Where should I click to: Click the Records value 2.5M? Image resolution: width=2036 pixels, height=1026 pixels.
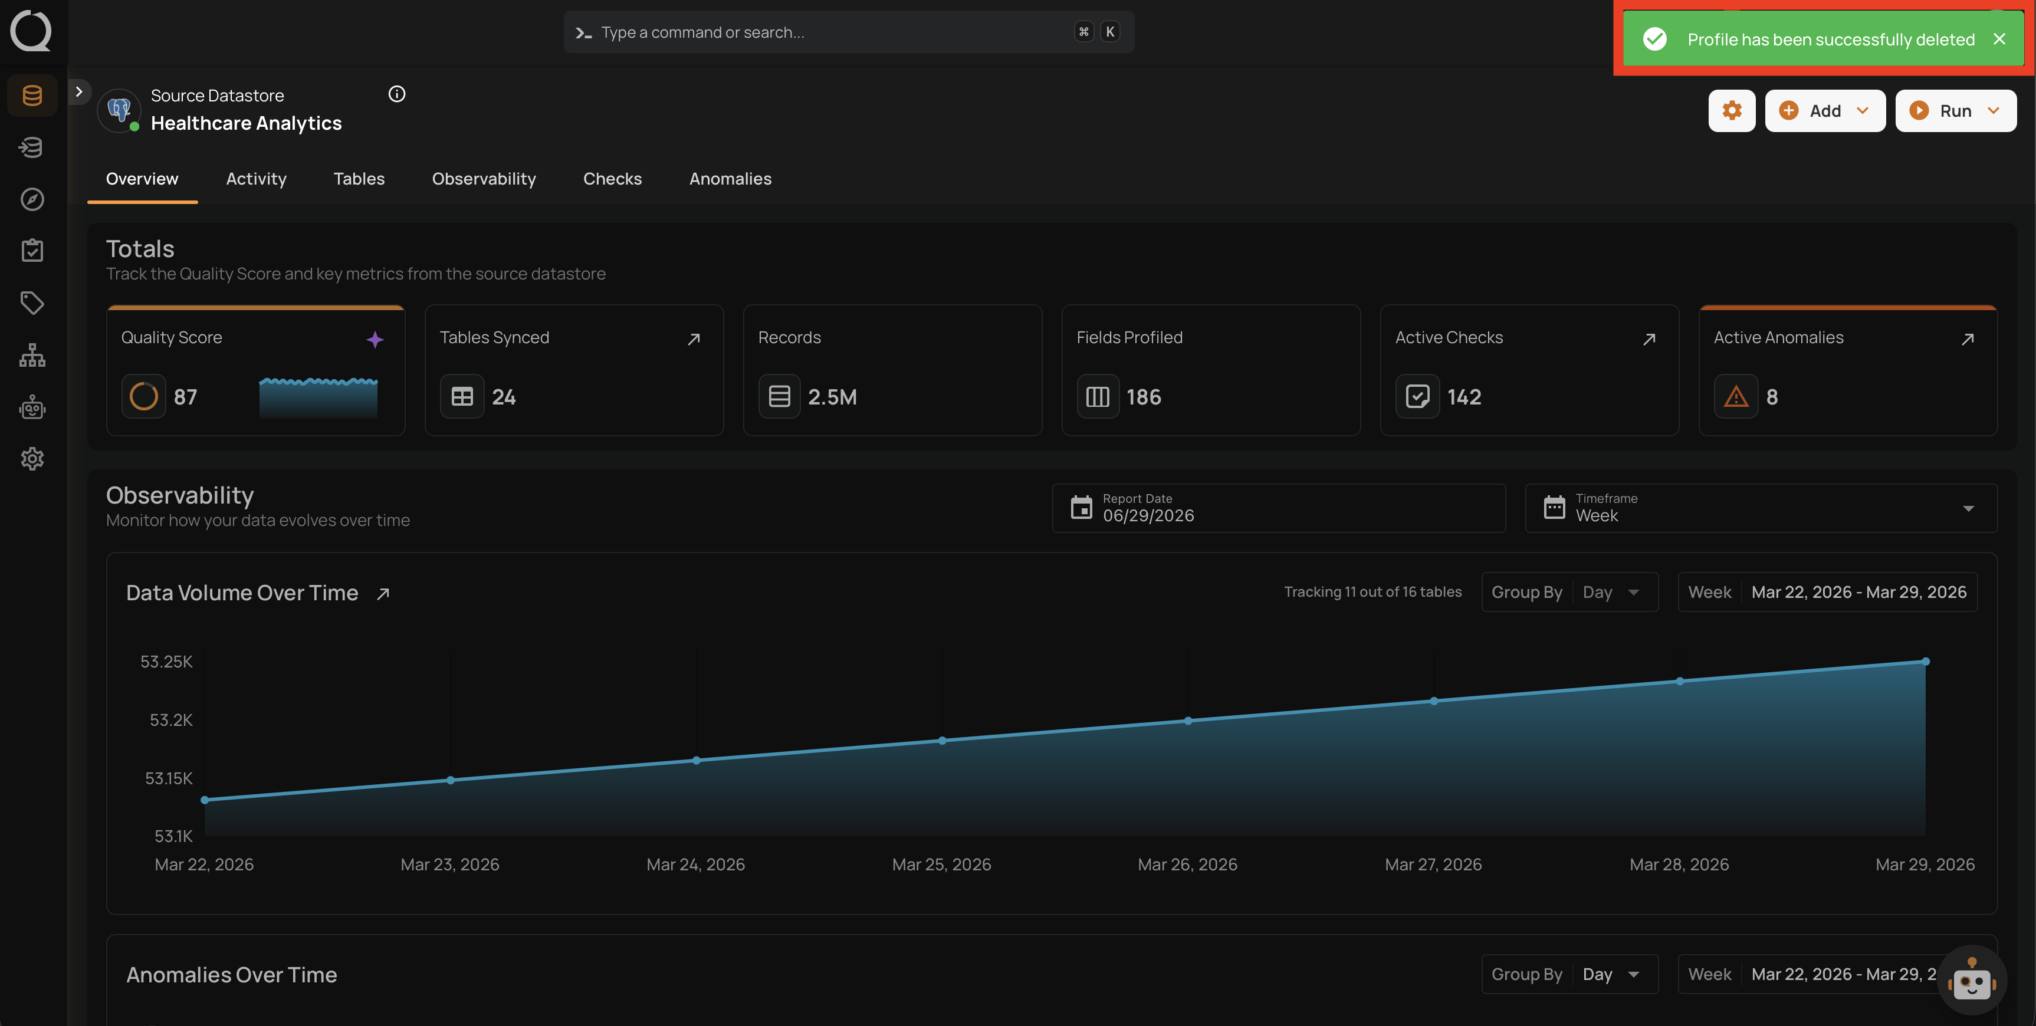coord(832,397)
